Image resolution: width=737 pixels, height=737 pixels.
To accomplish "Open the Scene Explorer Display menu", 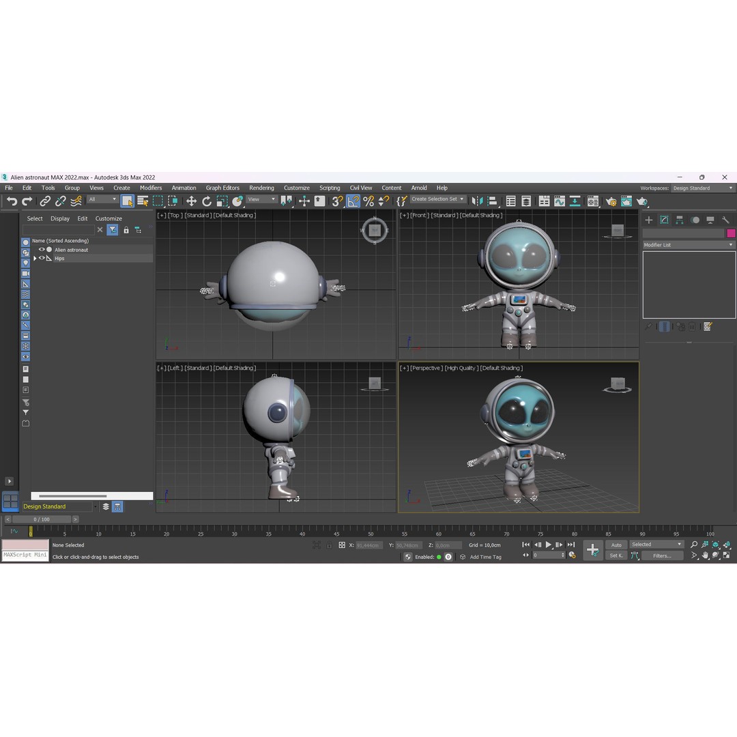I will coord(59,218).
